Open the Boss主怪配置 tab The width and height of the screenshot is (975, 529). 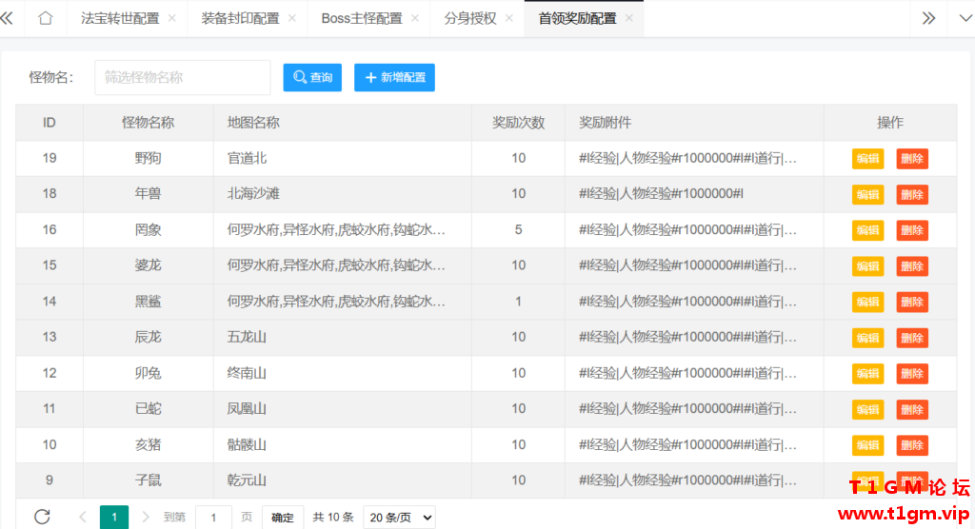coord(361,19)
